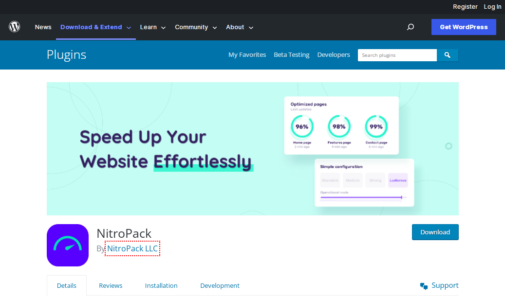Click the 99% Contact page circle
This screenshot has width=505, height=299.
click(x=376, y=127)
